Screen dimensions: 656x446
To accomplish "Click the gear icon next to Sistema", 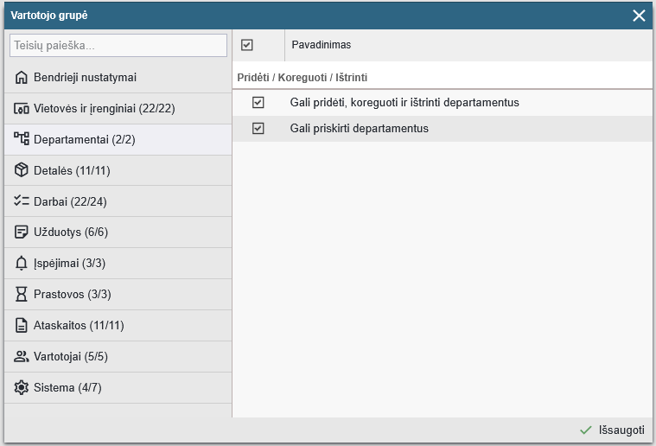I will pos(21,387).
